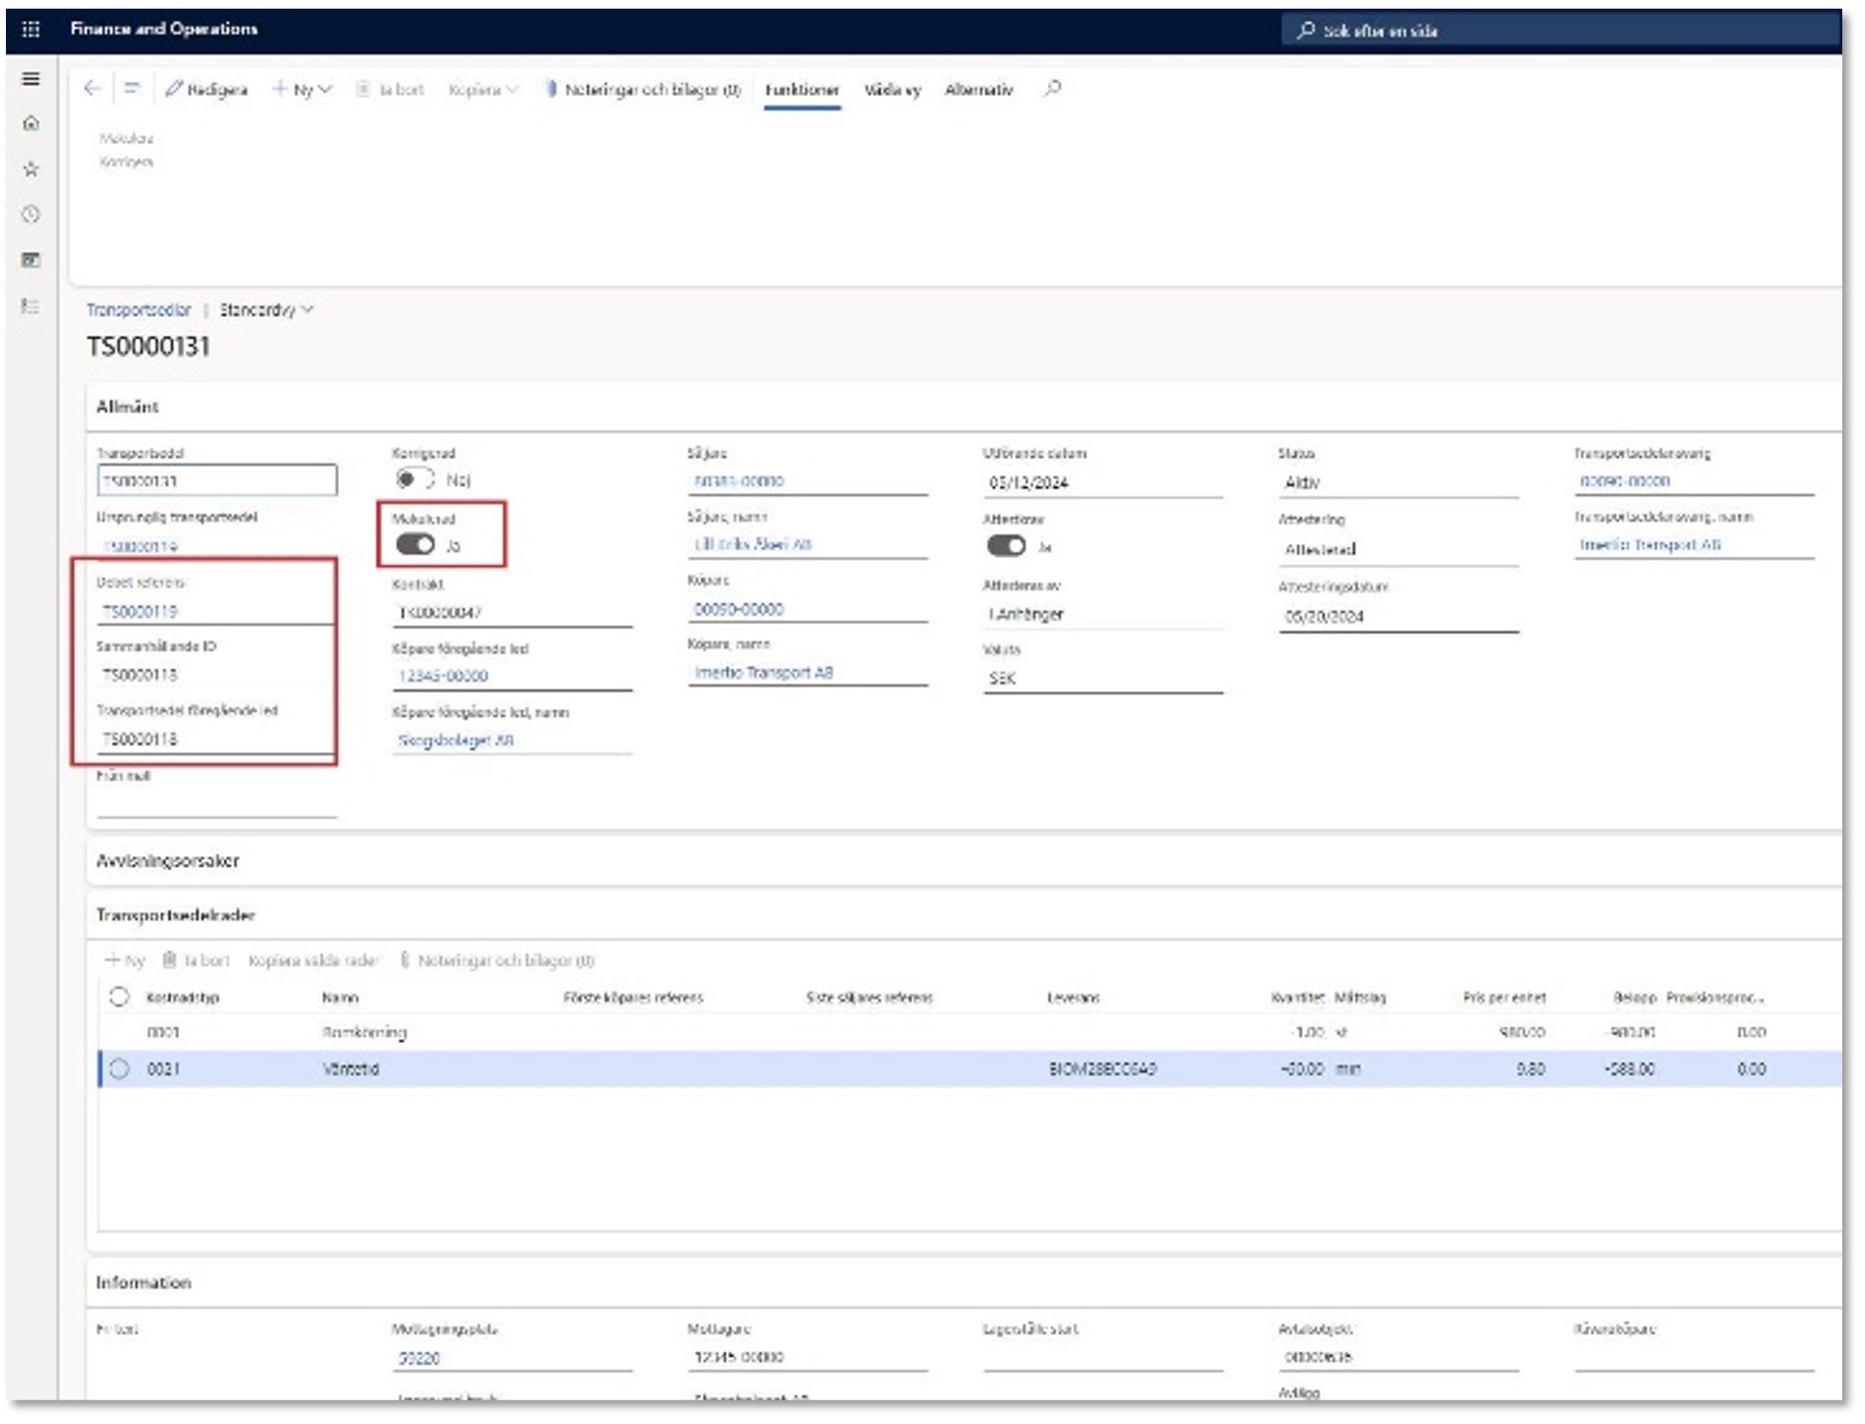Viewport: 1865px width, 1424px height.
Task: Open Köpare link 00050-00000
Action: [x=739, y=610]
